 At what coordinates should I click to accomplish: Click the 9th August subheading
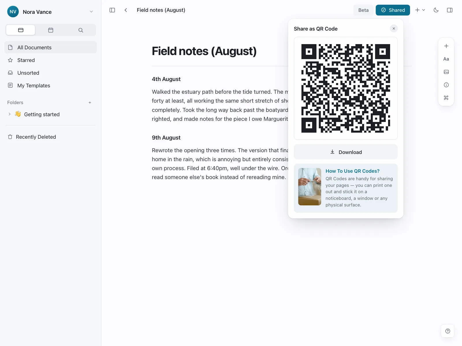tap(166, 138)
